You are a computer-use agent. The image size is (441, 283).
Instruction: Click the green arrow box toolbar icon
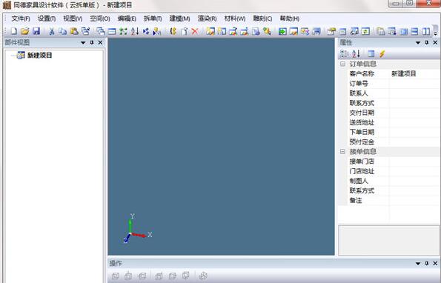tap(282, 31)
